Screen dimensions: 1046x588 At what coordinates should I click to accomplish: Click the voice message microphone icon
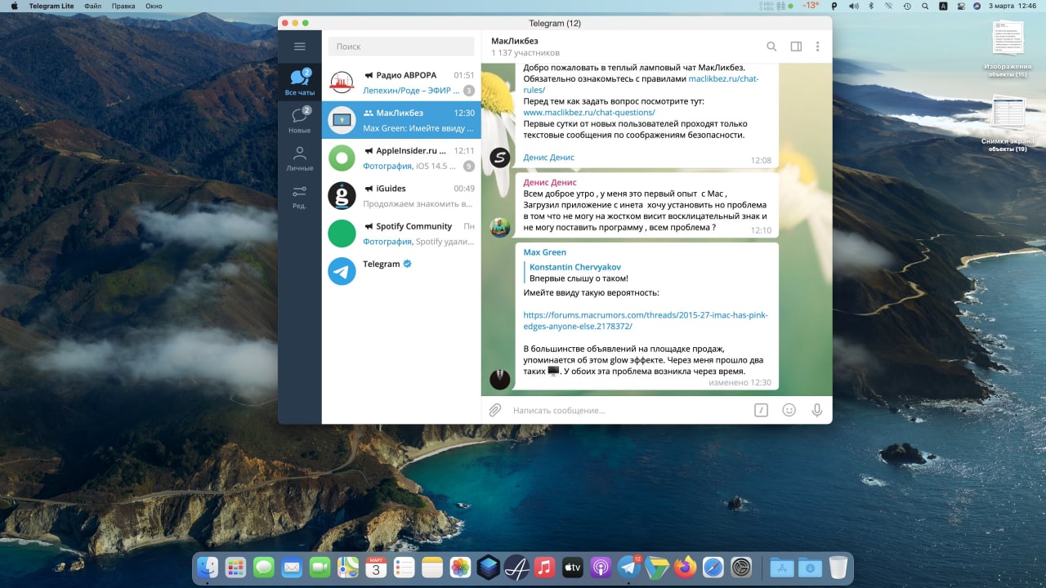(816, 410)
